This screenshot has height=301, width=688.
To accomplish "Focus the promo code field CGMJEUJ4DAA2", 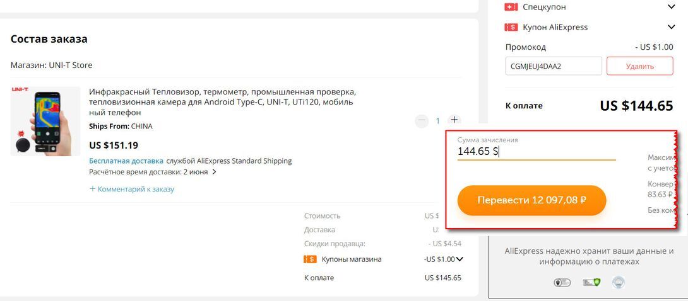I will point(553,66).
